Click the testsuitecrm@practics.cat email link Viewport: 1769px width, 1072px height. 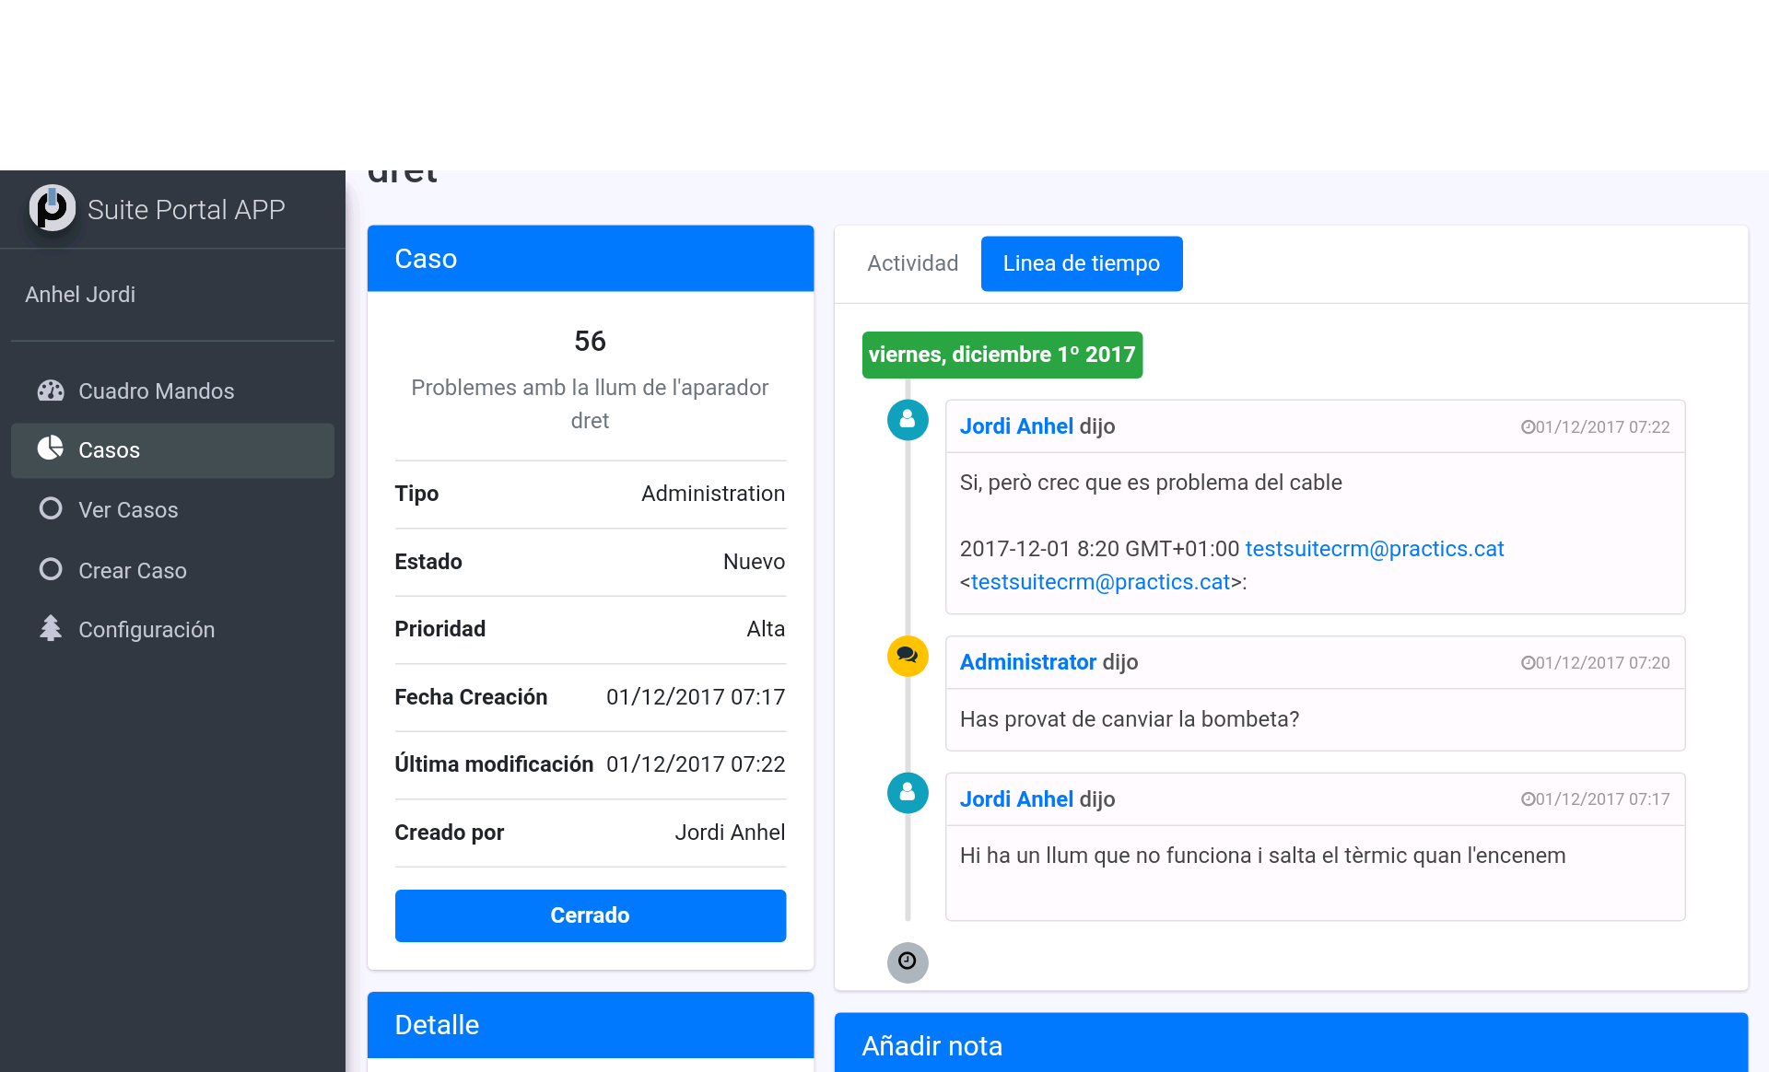[x=1375, y=548]
